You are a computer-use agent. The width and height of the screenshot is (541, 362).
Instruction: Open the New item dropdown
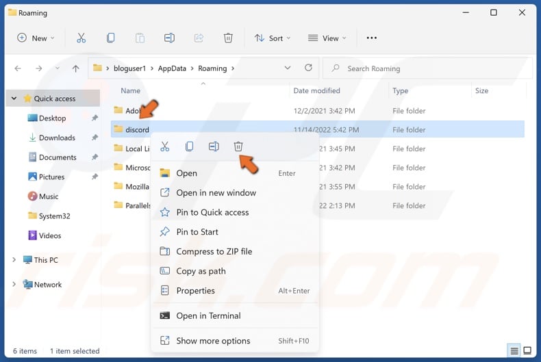[x=36, y=38]
